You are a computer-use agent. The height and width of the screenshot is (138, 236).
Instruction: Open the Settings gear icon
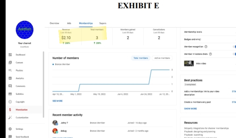pos(10,129)
